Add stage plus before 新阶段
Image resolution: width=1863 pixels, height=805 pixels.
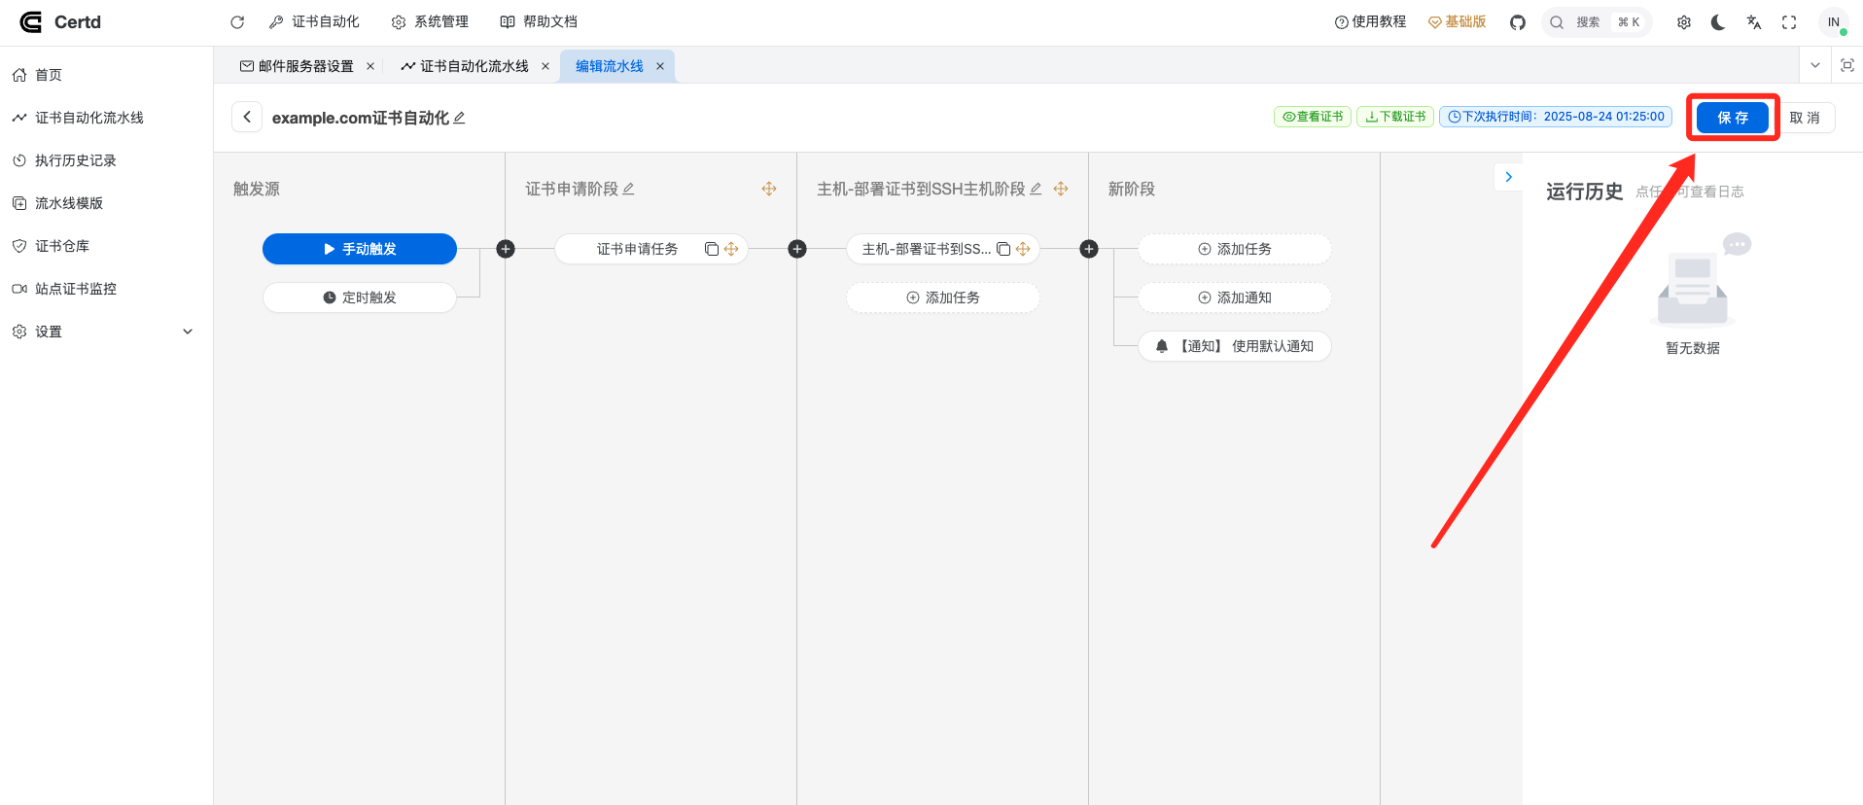[1089, 249]
